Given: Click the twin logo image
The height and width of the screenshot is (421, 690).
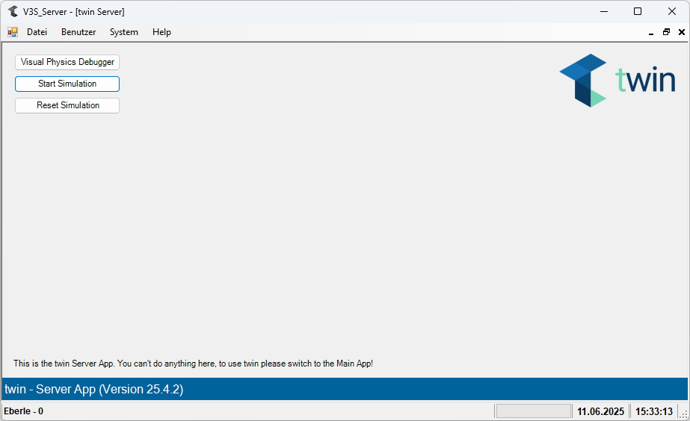Looking at the screenshot, I should pyautogui.click(x=617, y=81).
